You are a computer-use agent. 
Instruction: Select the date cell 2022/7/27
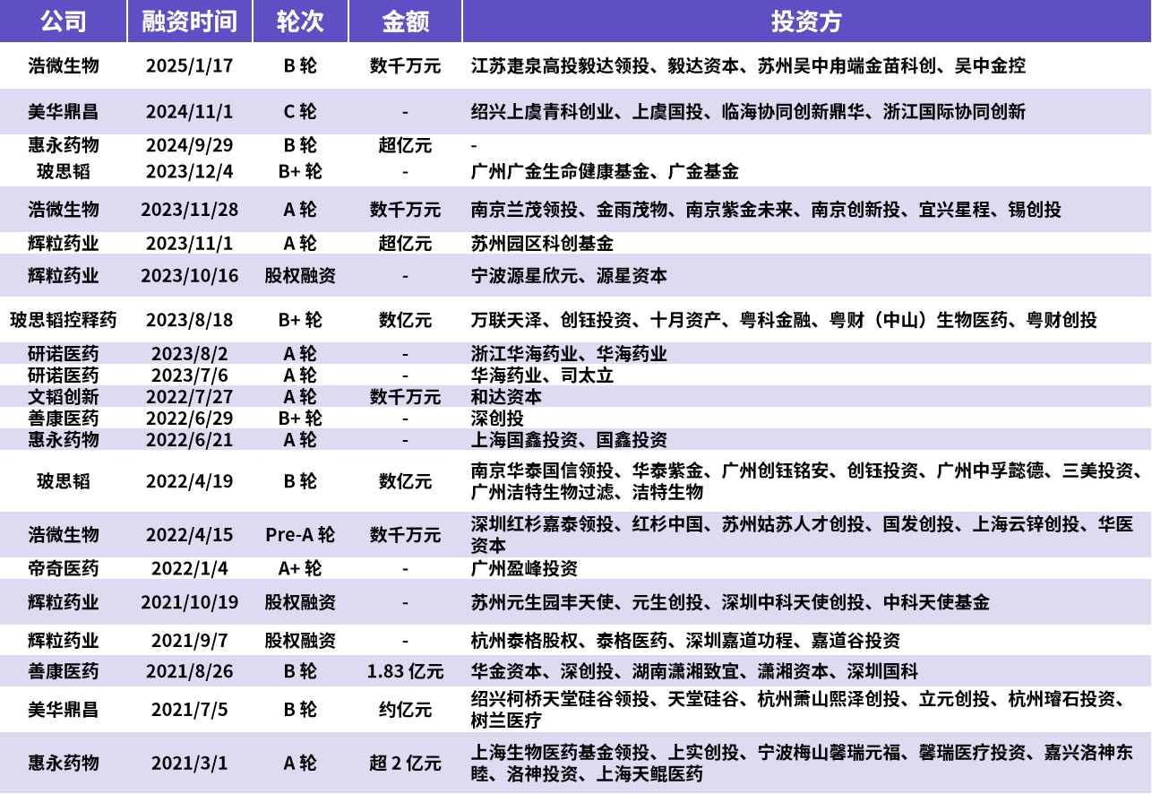pos(189,397)
